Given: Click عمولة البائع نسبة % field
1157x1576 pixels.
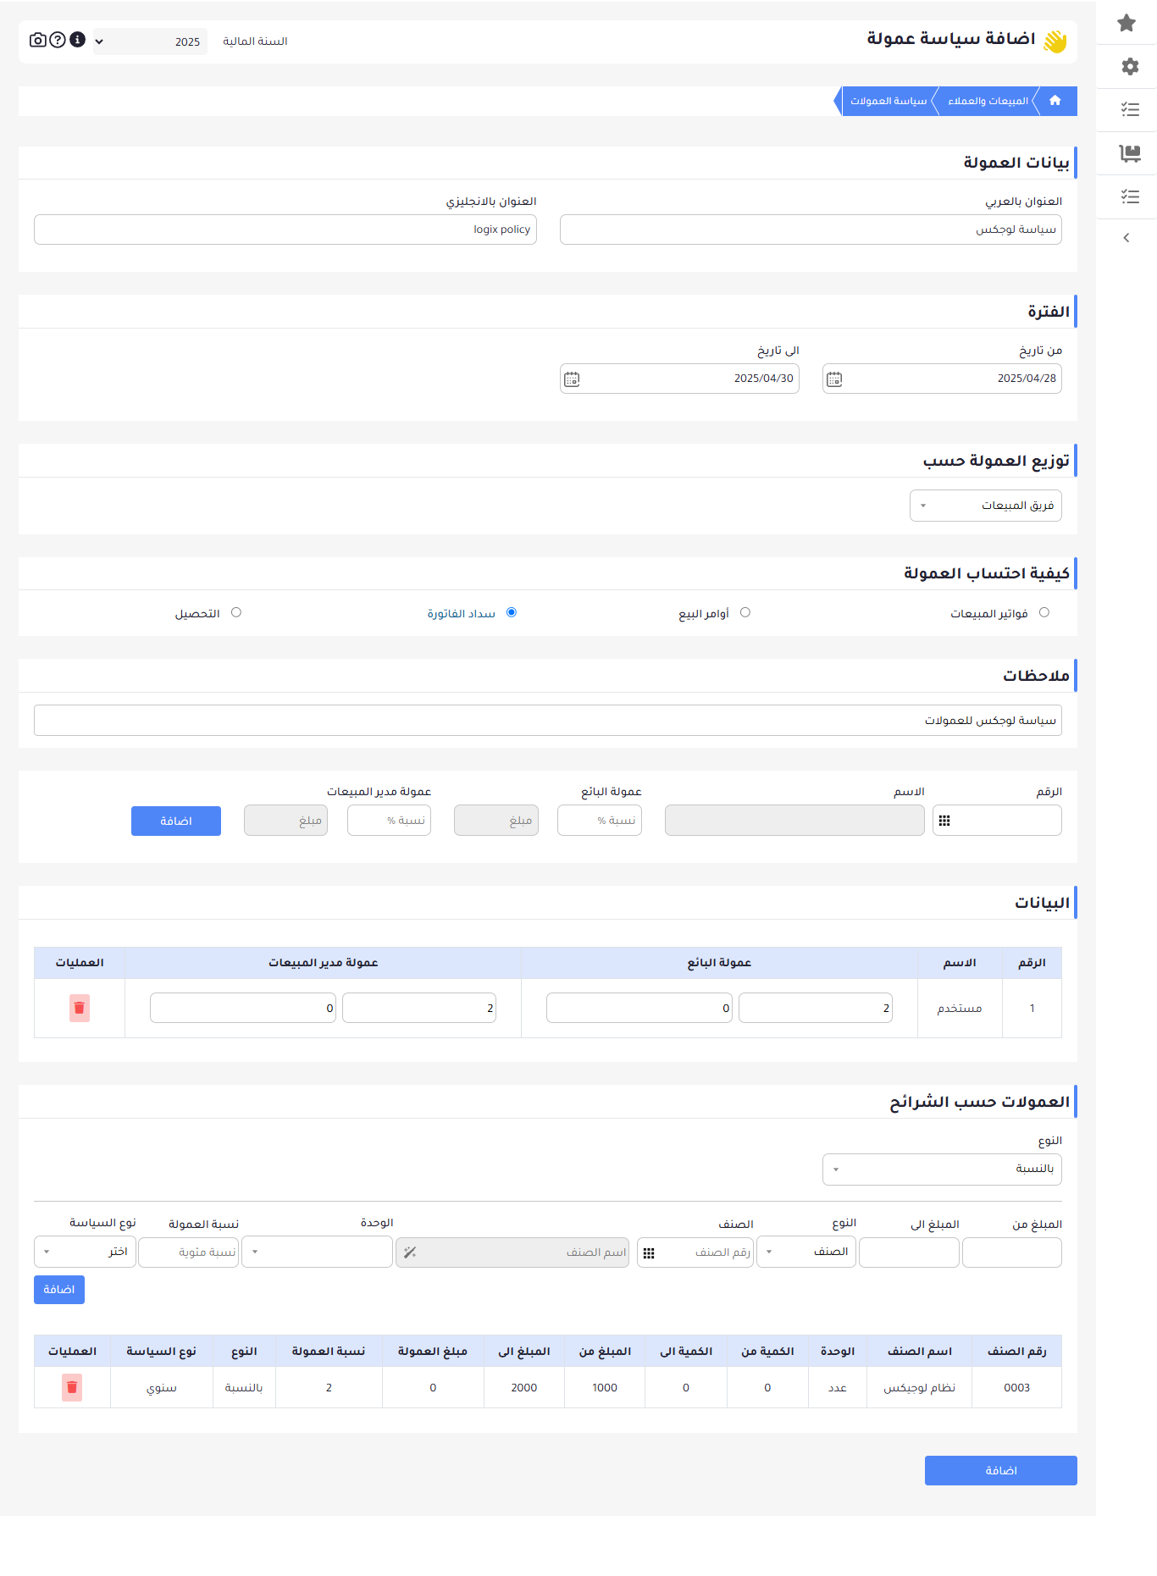Looking at the screenshot, I should 600,821.
